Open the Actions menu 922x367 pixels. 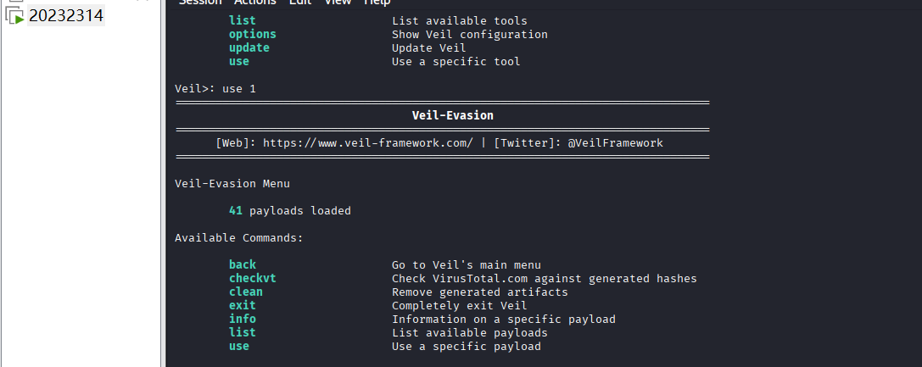coord(254,3)
